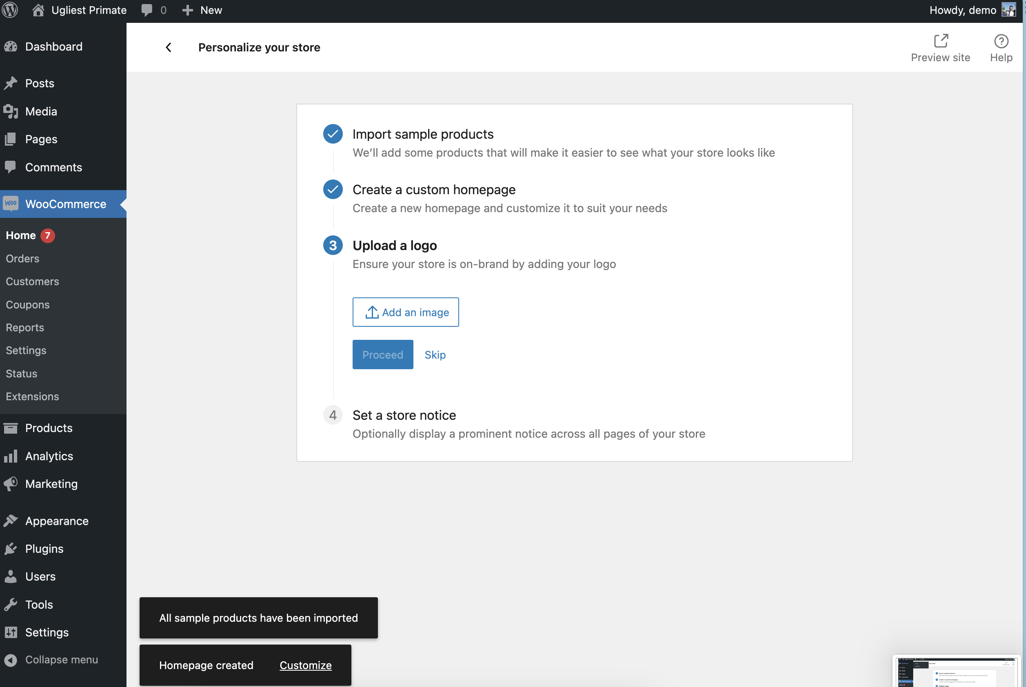Open the New content menu

[202, 10]
